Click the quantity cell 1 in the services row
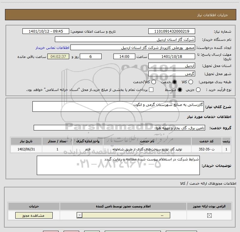Viewport: 240px width, 232px height. pos(57,149)
